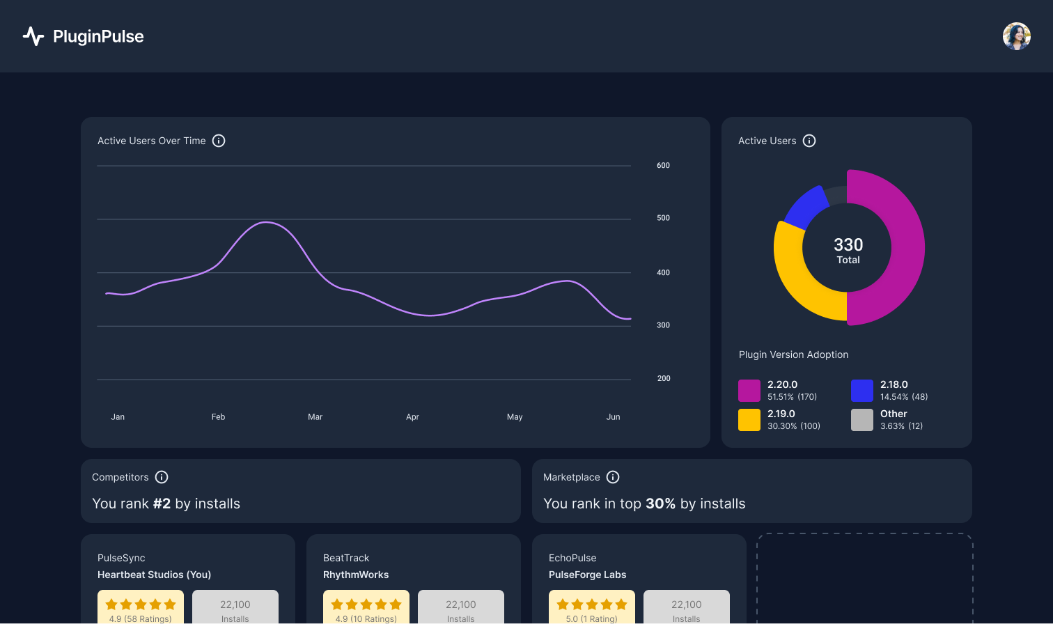Click the dashed empty competitor placeholder card
1053x624 pixels.
[865, 579]
